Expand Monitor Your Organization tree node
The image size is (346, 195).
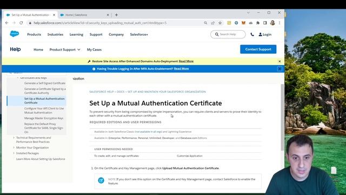14,147
